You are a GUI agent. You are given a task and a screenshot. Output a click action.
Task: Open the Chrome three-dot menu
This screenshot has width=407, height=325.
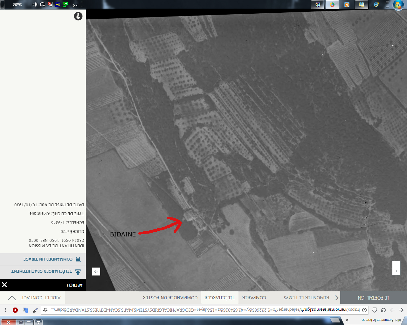5,310
